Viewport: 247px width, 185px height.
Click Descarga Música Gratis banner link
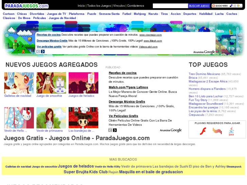coord(52,41)
